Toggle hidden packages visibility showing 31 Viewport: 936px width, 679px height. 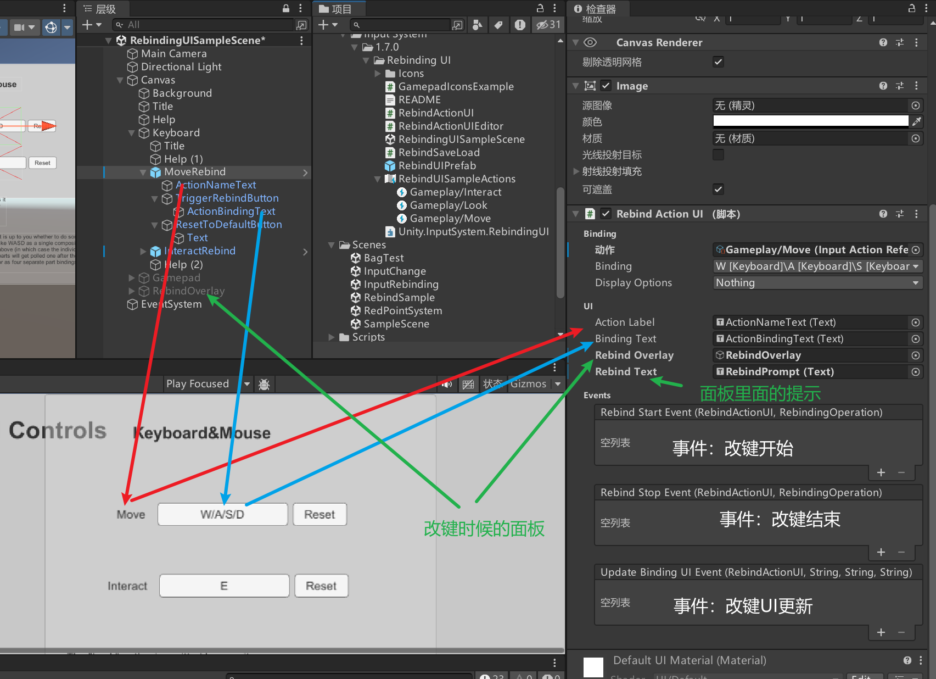[548, 25]
